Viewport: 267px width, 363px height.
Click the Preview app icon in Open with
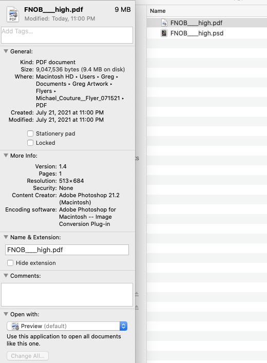click(x=15, y=326)
